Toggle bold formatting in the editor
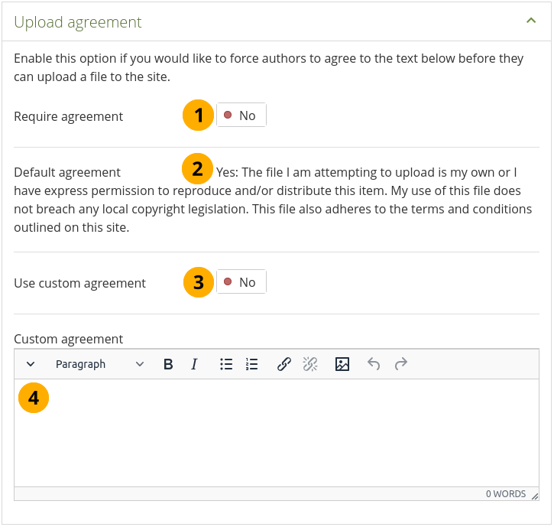The image size is (554, 527). click(x=168, y=365)
